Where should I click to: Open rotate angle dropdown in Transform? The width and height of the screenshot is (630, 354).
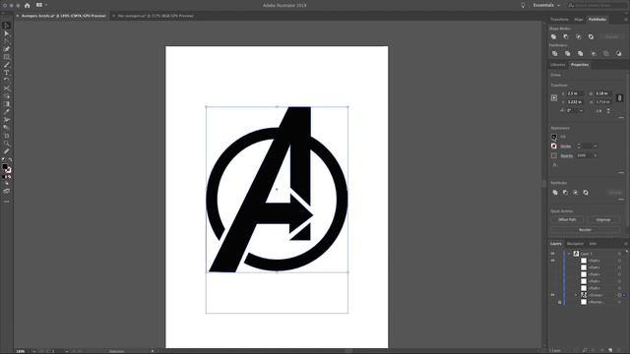pos(581,111)
